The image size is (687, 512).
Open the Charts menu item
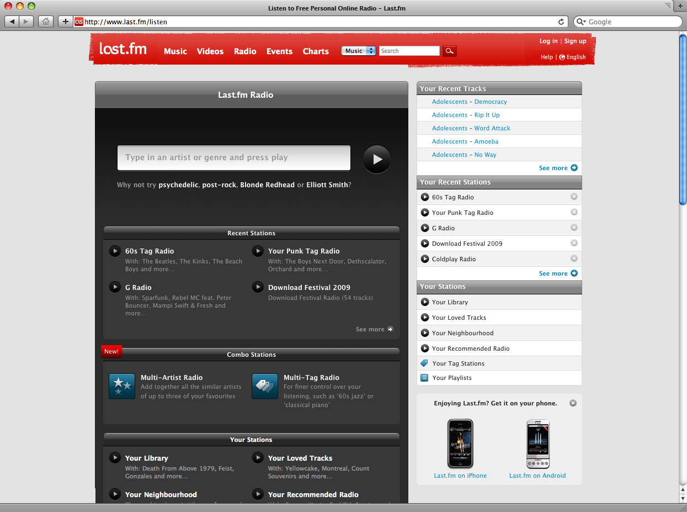point(315,51)
